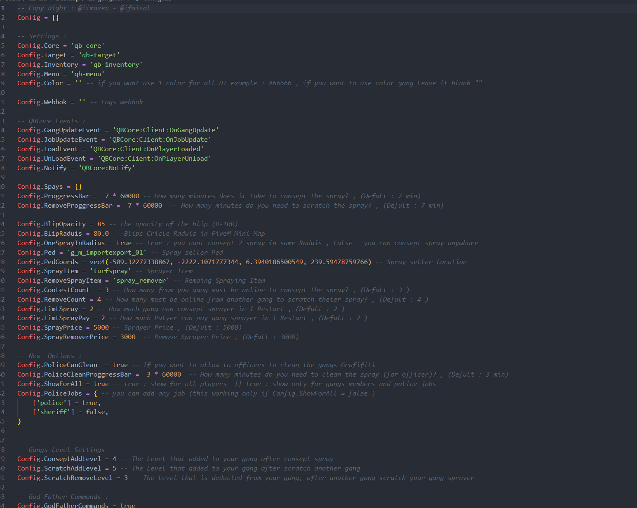Click the 'spray_remover' item string
Viewport: 637px width, 508px height.
(x=141, y=281)
